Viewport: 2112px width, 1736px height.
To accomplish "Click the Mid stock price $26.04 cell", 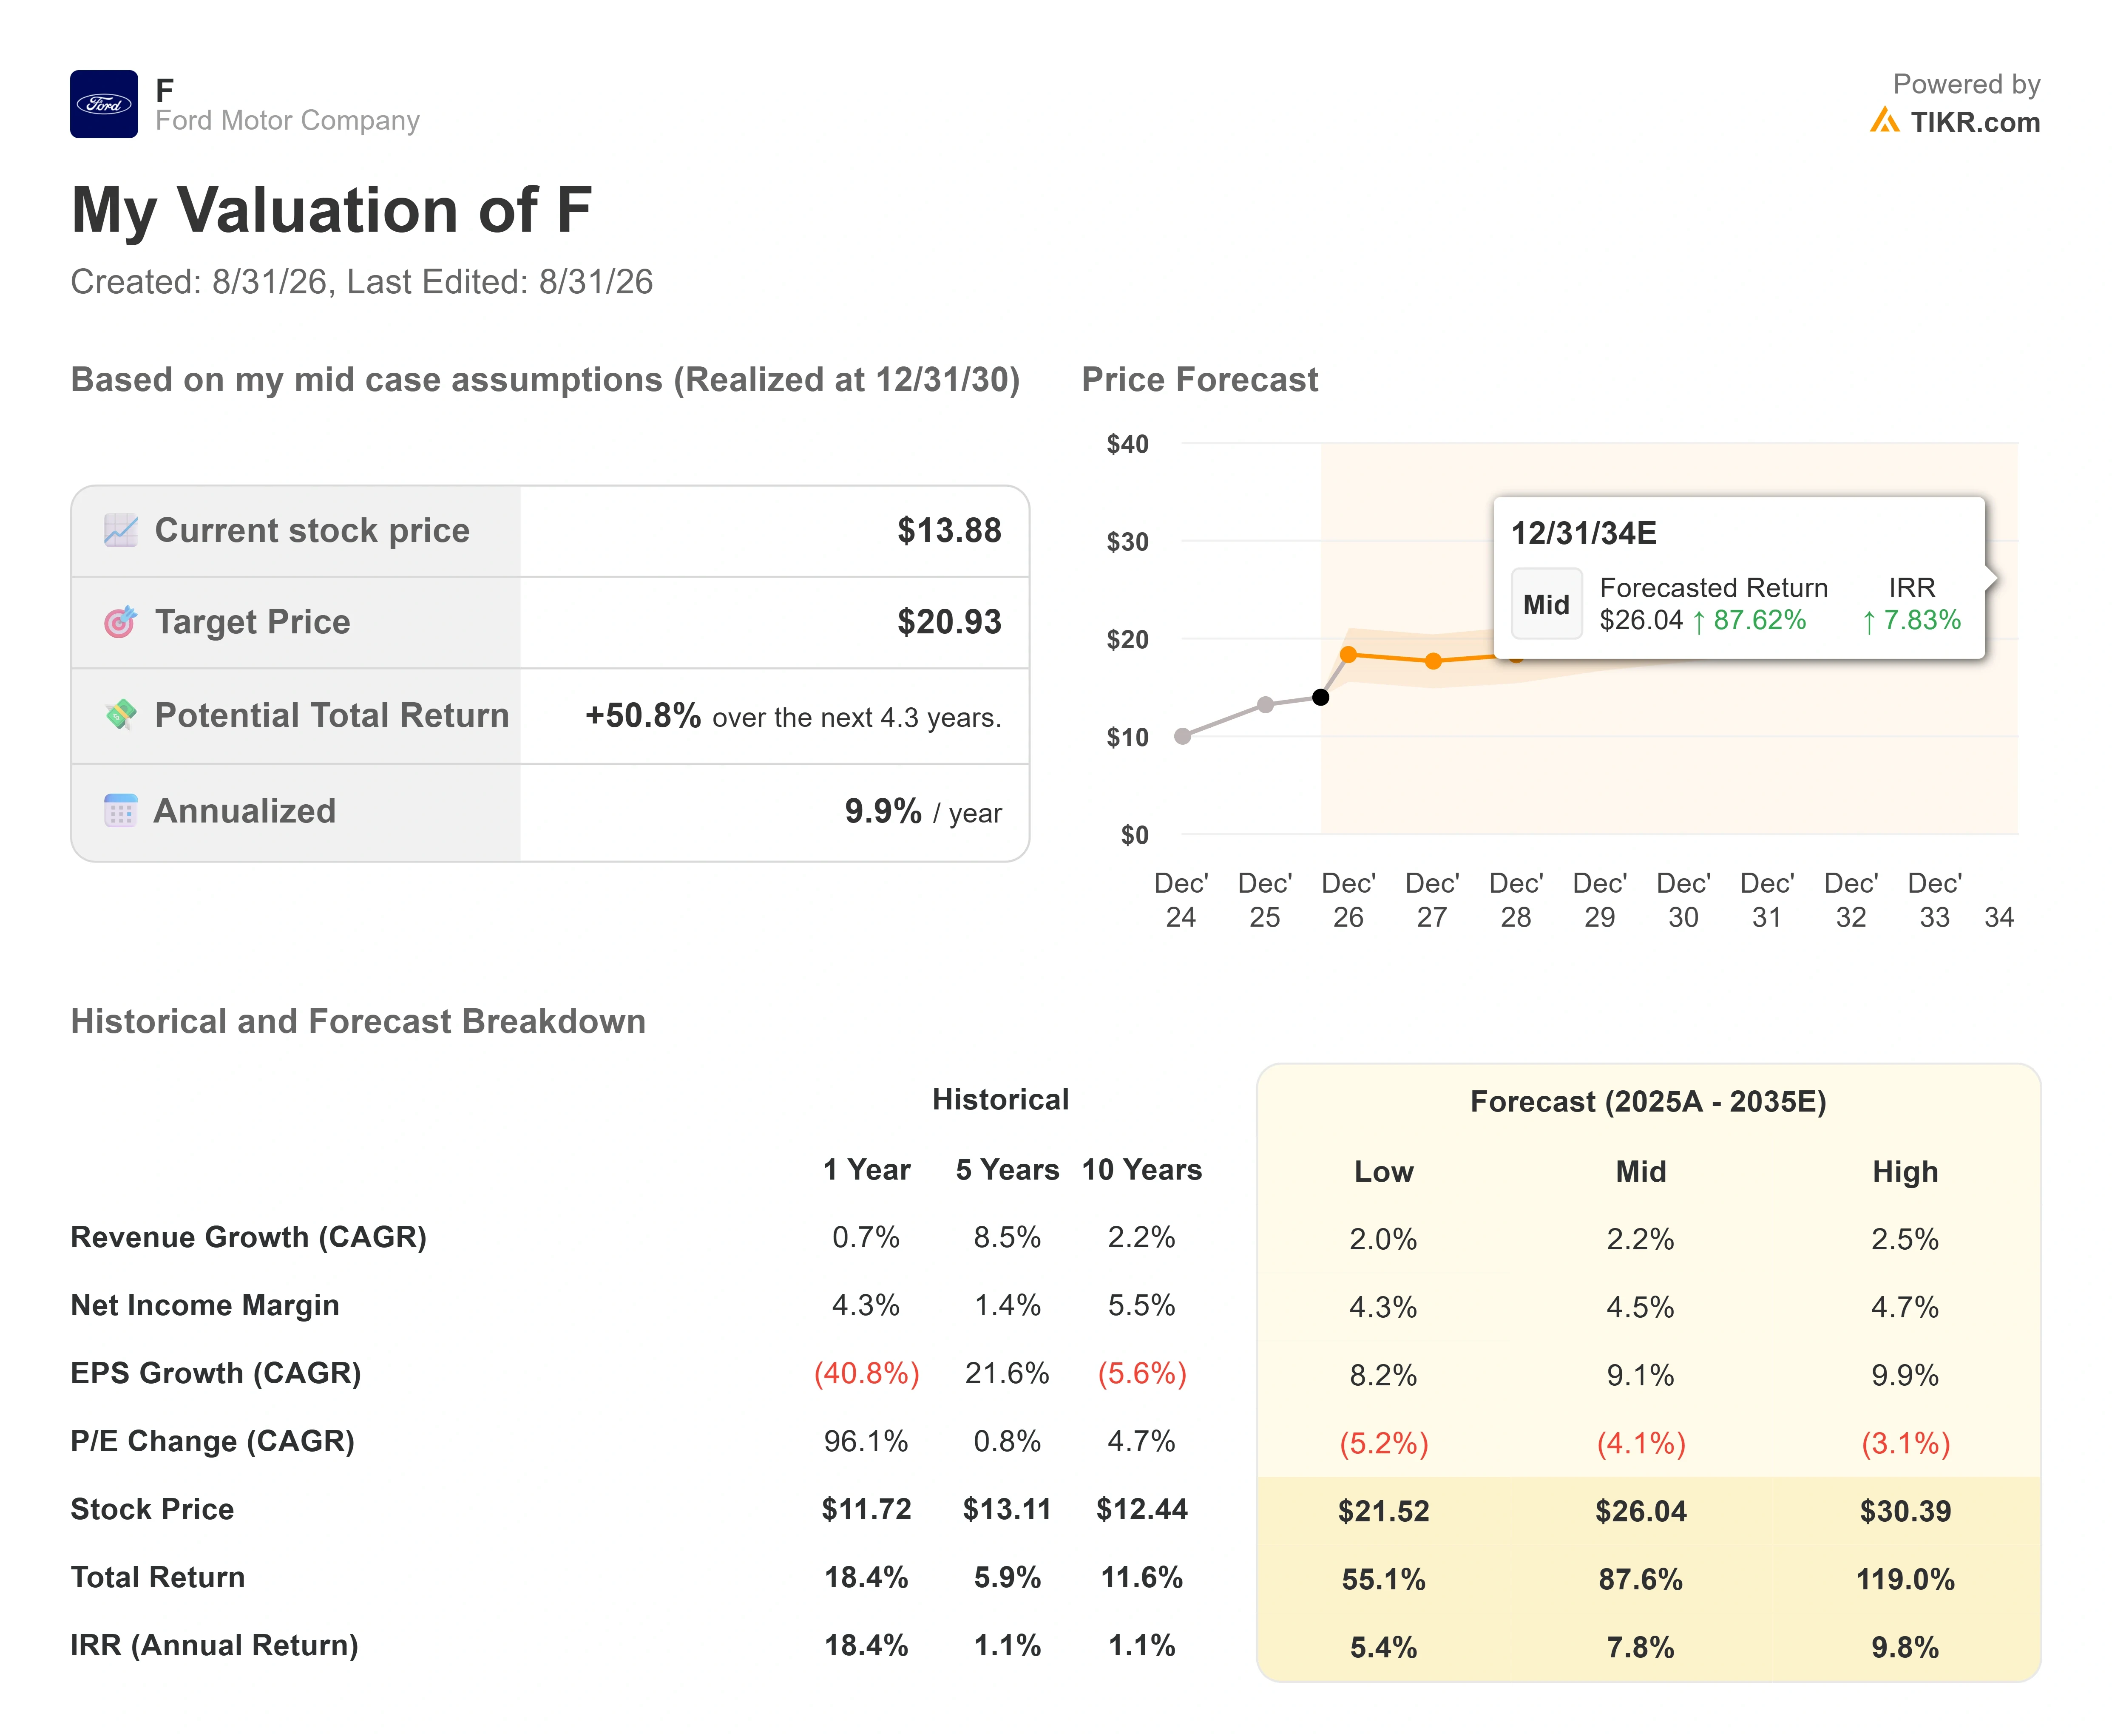I will click(1641, 1511).
